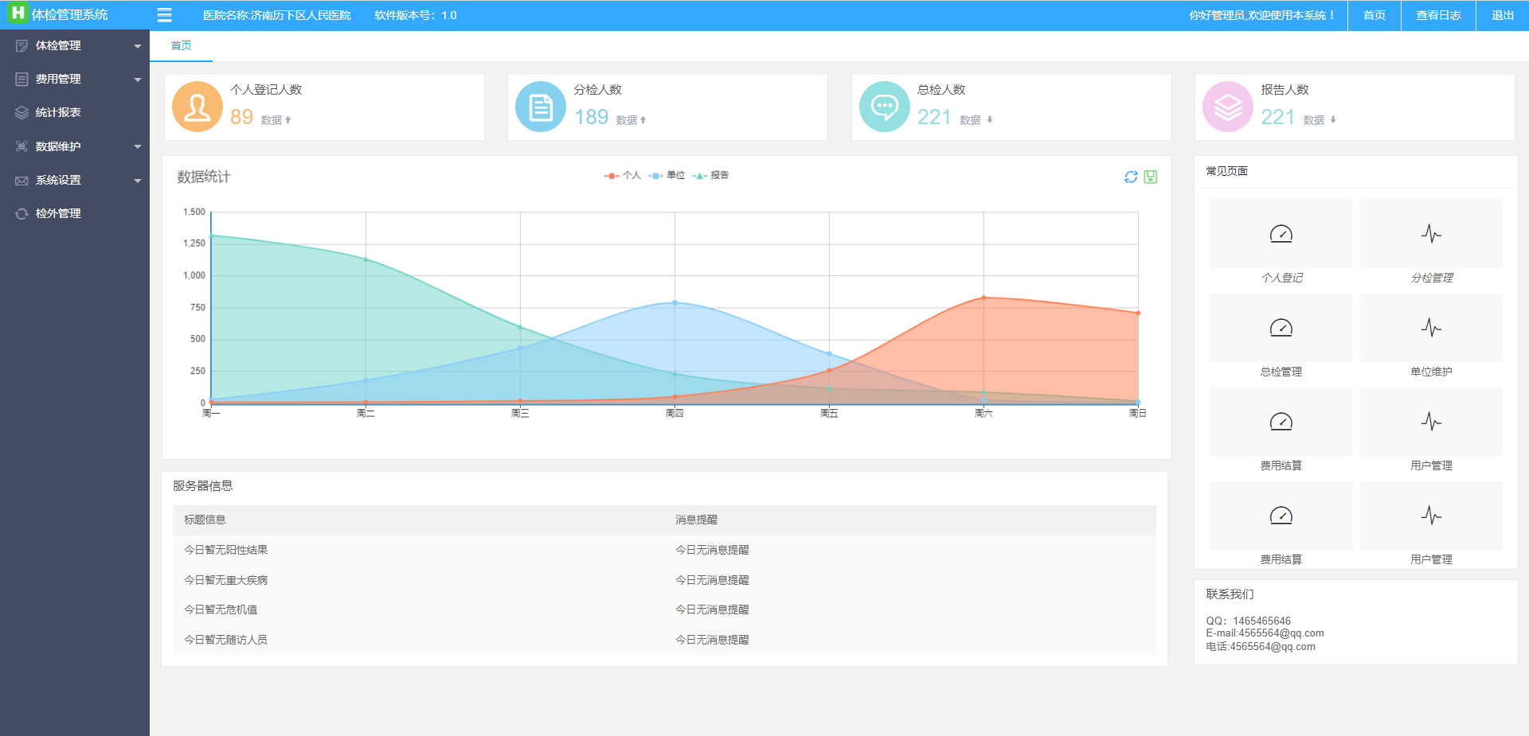Screen dimensions: 1529x736
Task: Click the save chart as image icon
Action: [1151, 177]
